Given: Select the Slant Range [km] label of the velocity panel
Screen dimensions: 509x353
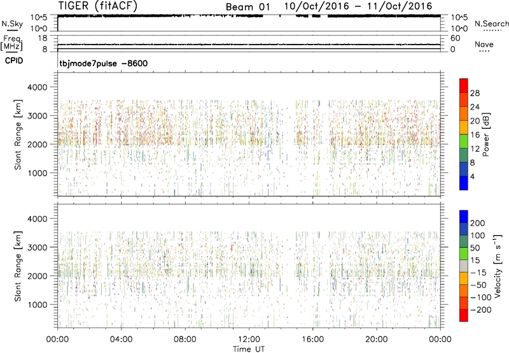Looking at the screenshot, I should [x=18, y=266].
